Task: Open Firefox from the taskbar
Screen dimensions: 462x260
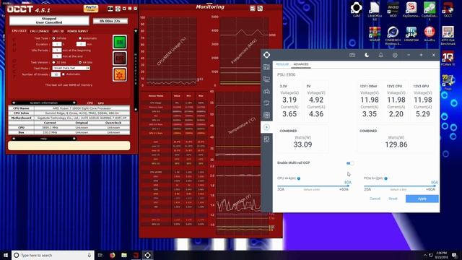Action: [x=113, y=255]
